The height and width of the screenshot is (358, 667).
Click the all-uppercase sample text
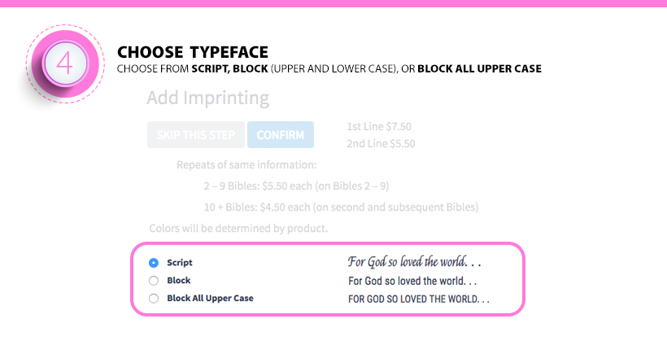[x=419, y=299]
